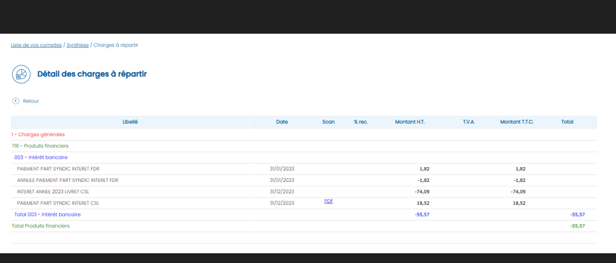Click the Retour back arrow icon

pyautogui.click(x=16, y=101)
